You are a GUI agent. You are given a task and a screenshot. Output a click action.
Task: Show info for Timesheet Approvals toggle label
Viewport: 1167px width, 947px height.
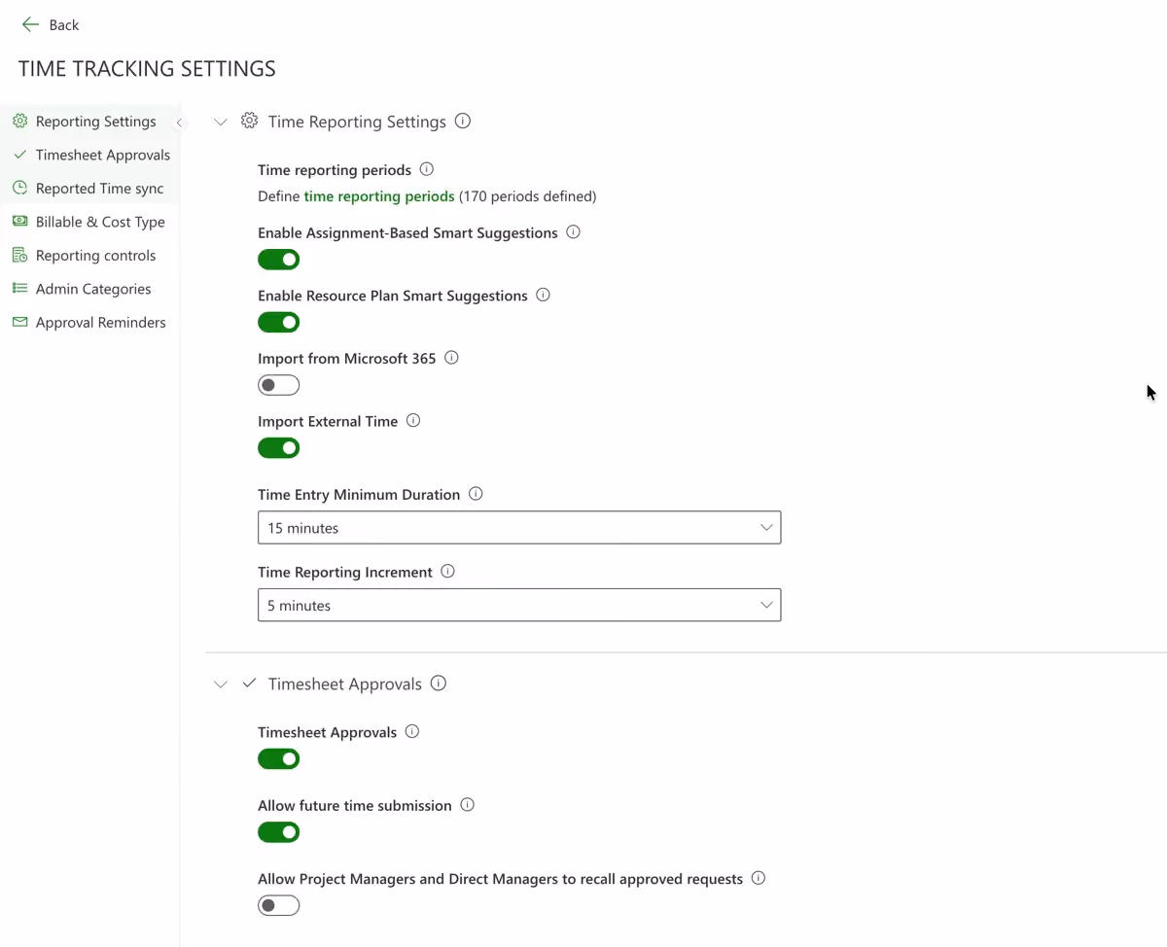(412, 732)
